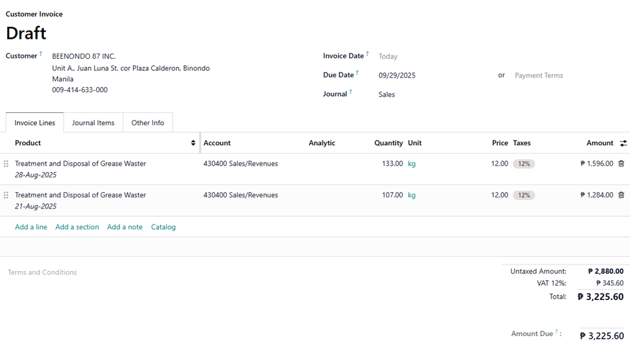Click the Terms and Conditions field
Viewport: 630px width, 351px height.
pos(42,272)
